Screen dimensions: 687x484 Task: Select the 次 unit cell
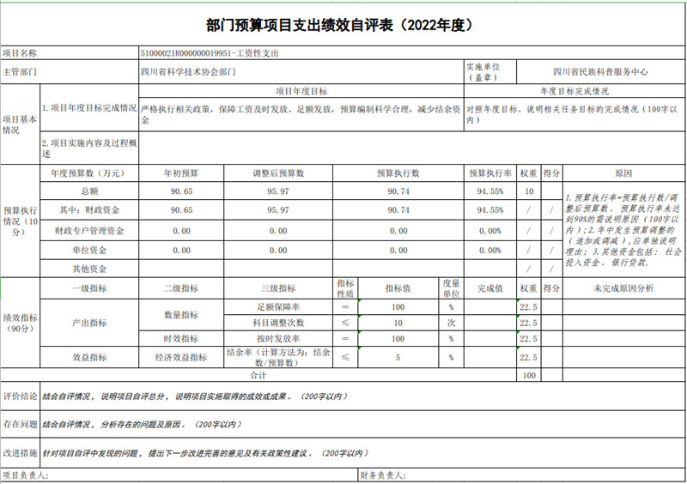click(x=452, y=323)
